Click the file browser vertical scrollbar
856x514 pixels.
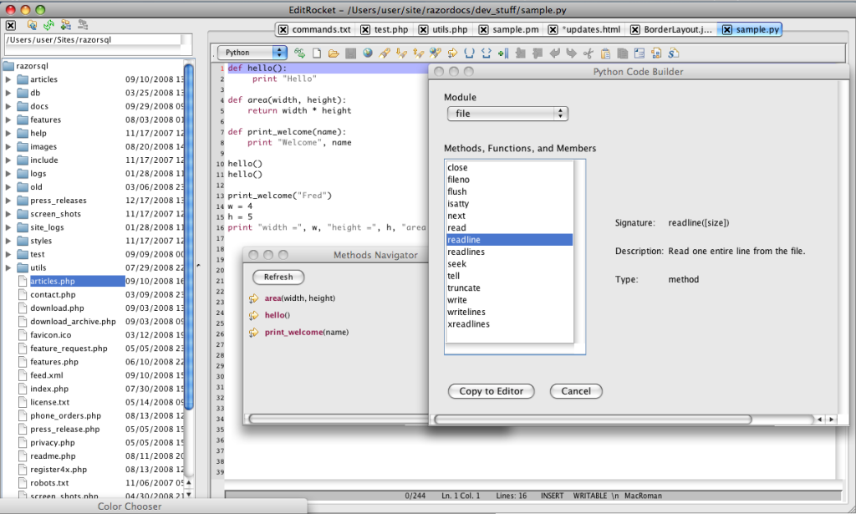coord(189,237)
